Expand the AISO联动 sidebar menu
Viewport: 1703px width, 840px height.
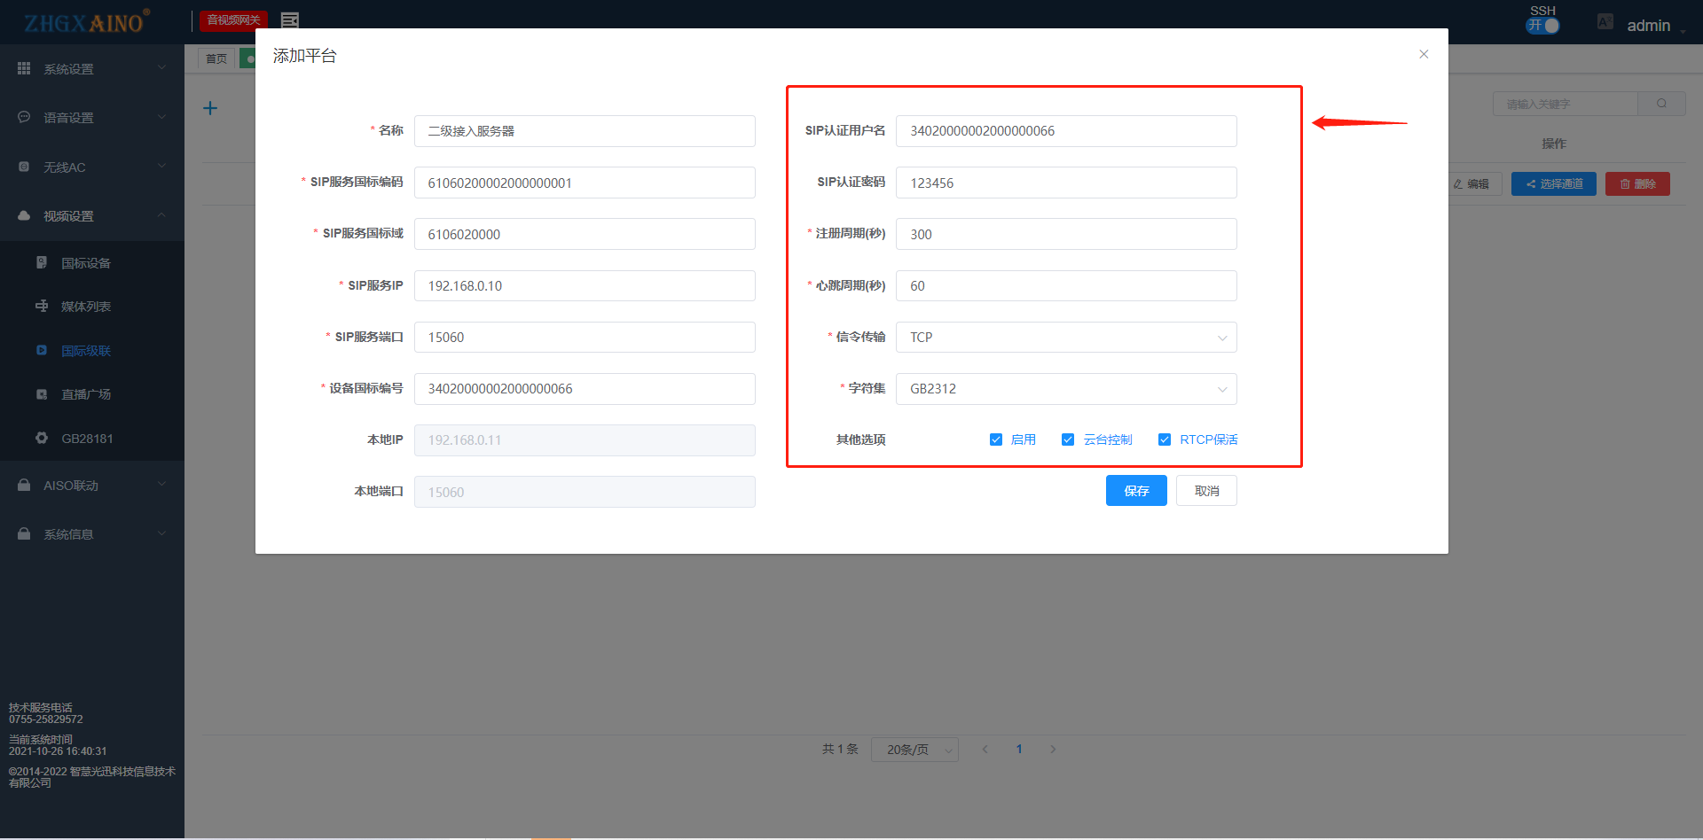pos(92,486)
